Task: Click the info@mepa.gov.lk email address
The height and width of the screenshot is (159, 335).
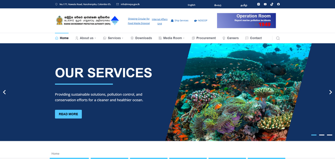Action: click(130, 4)
